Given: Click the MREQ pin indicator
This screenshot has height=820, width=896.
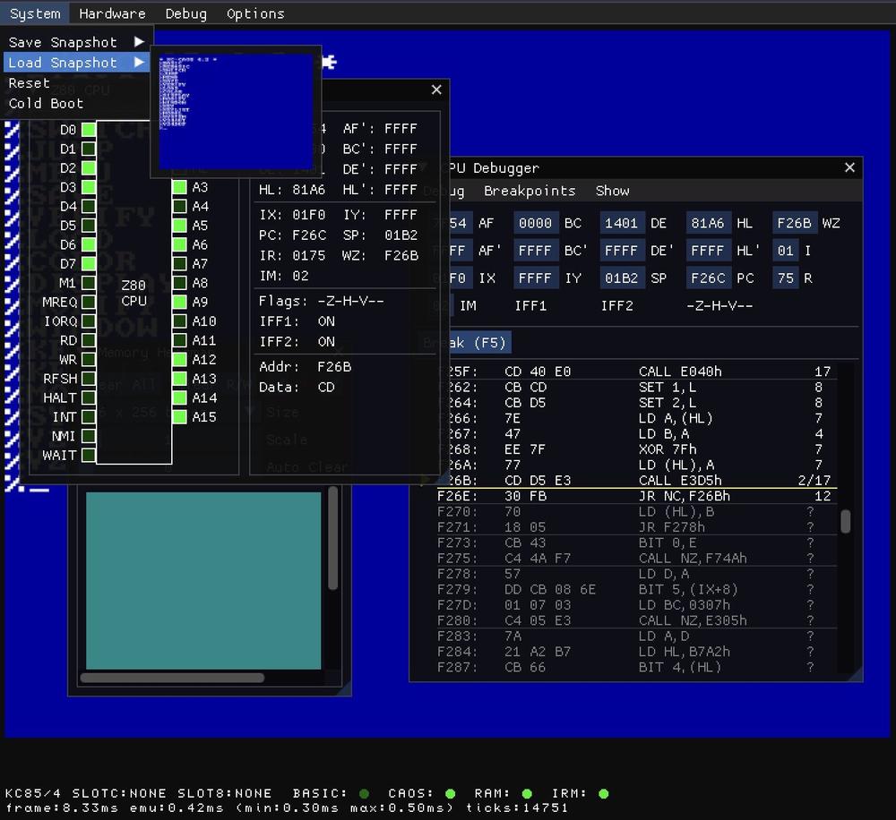Looking at the screenshot, I should (89, 302).
